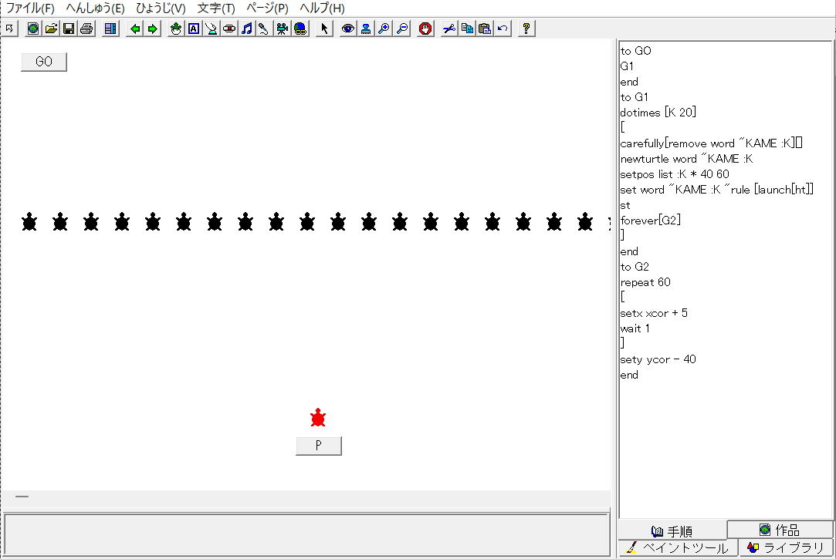Select the eye tool

click(347, 29)
